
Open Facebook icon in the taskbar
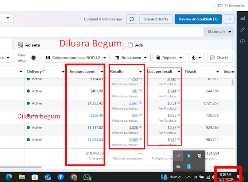[x=61, y=177]
